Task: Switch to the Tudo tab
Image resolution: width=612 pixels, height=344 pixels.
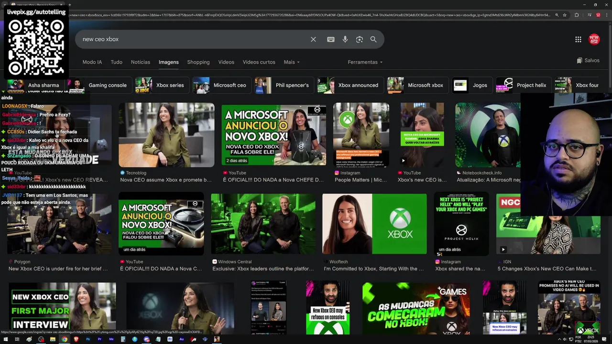Action: point(116,62)
